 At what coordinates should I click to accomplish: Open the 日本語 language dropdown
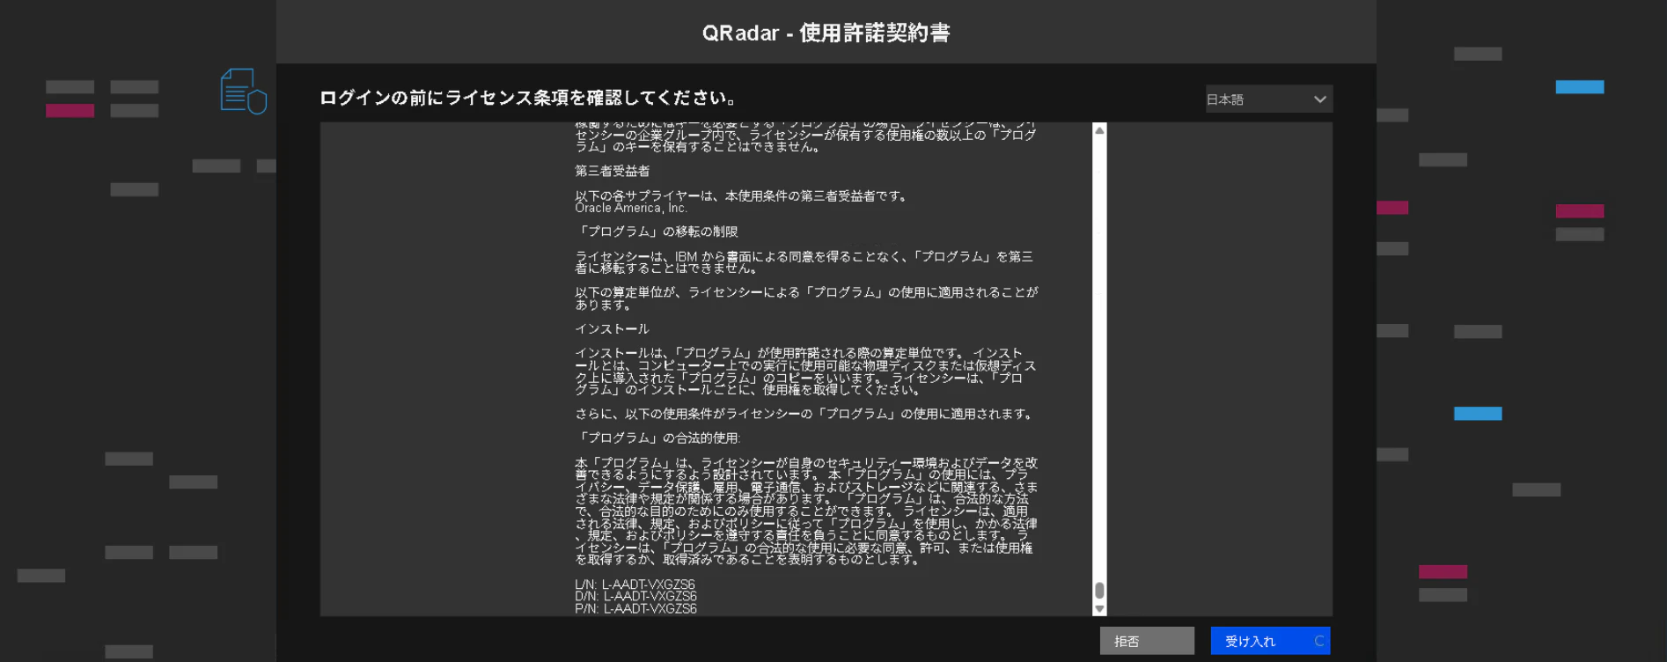tap(1268, 99)
